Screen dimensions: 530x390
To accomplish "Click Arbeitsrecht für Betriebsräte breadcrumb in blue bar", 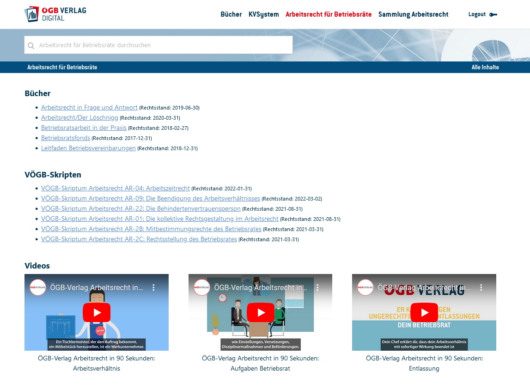I will pos(62,67).
